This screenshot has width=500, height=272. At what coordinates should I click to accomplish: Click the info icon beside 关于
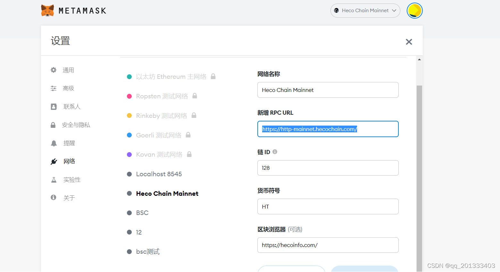[x=54, y=197]
